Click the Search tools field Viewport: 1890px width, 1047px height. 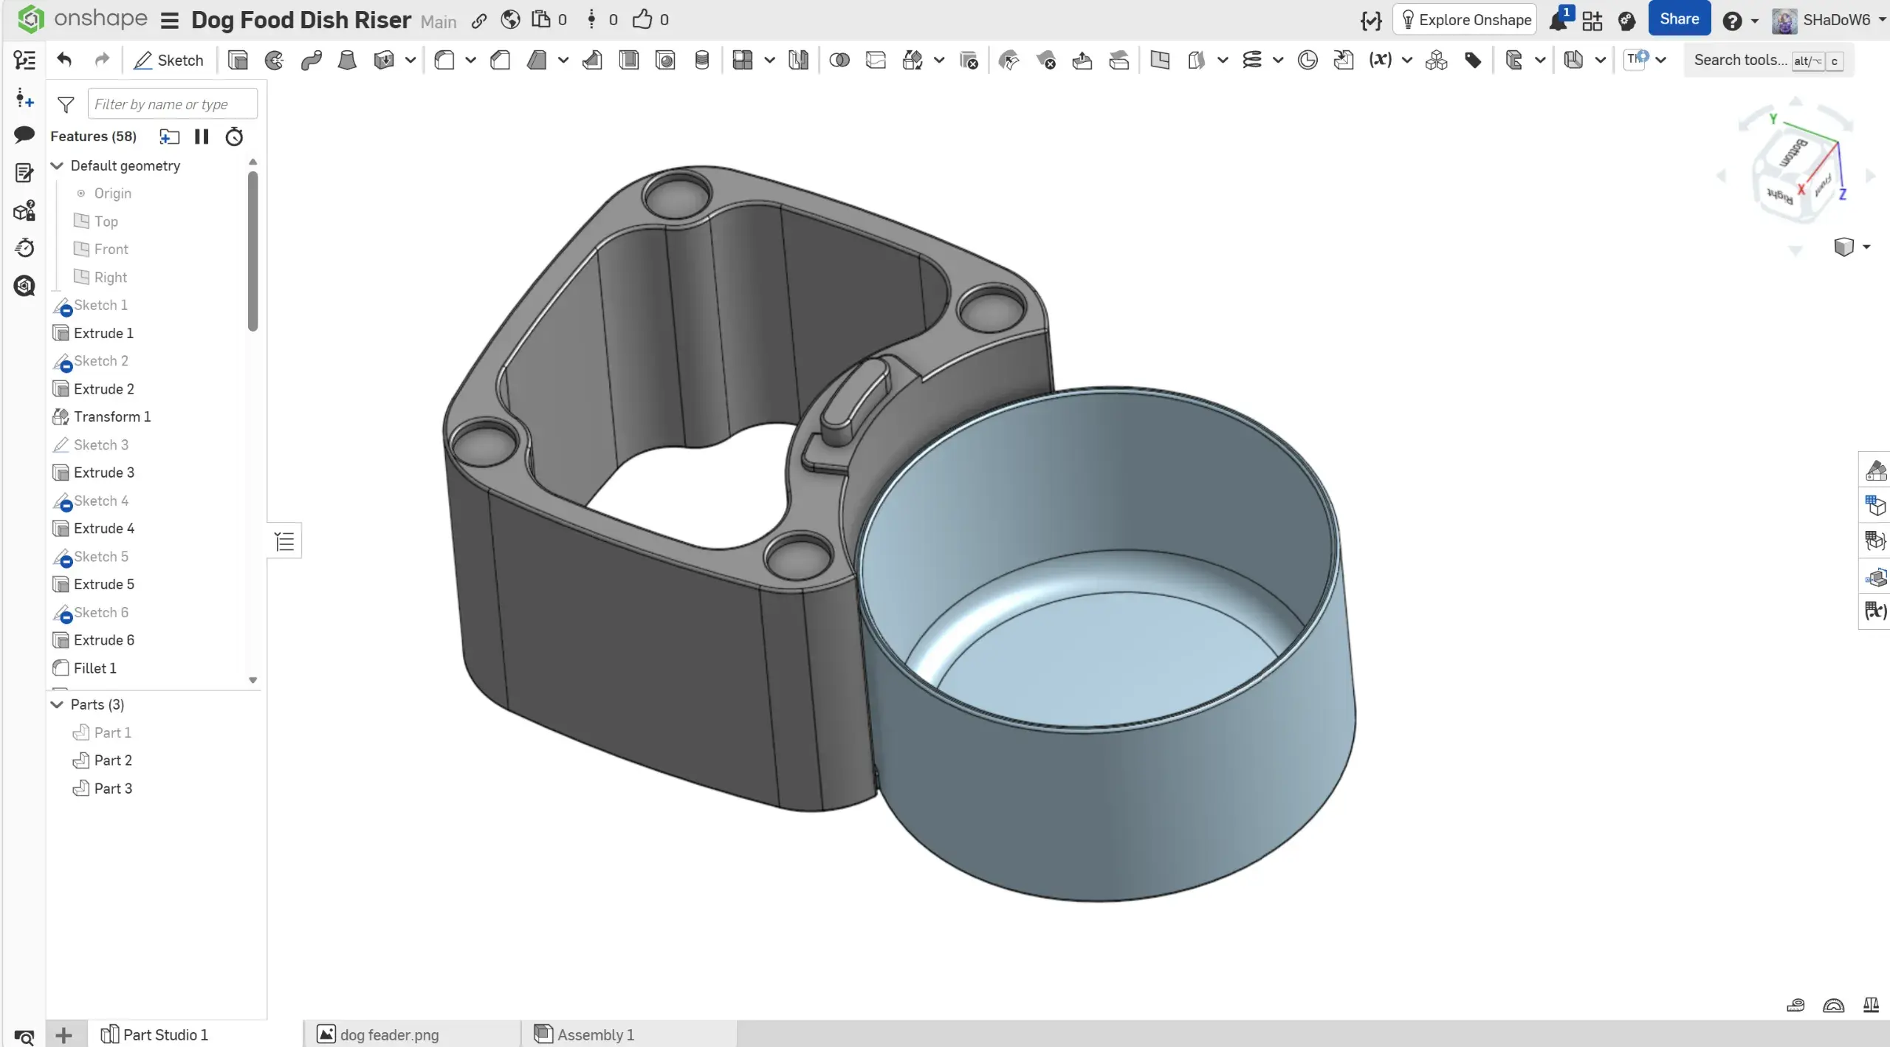[x=1769, y=60]
